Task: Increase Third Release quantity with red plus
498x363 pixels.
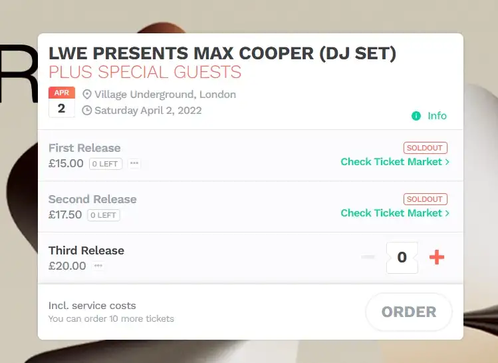Action: point(437,258)
